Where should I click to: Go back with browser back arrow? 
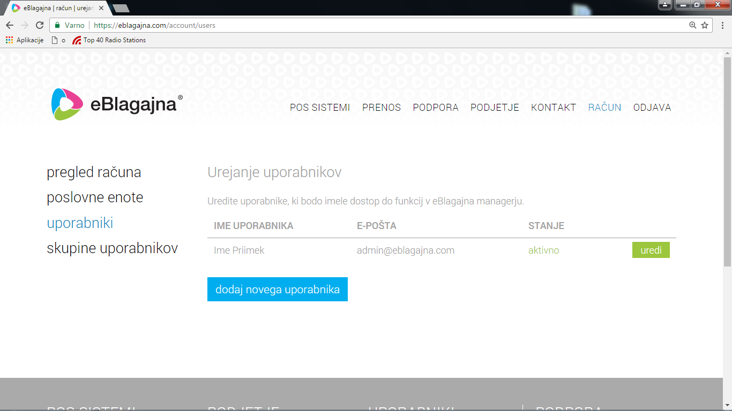pyautogui.click(x=10, y=25)
